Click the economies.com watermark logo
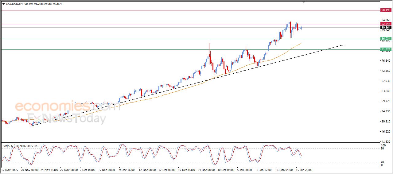Screen dimensions: 393x174 point(67,107)
